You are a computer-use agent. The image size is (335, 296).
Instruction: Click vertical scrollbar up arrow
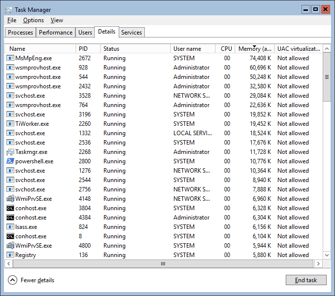pos(327,49)
